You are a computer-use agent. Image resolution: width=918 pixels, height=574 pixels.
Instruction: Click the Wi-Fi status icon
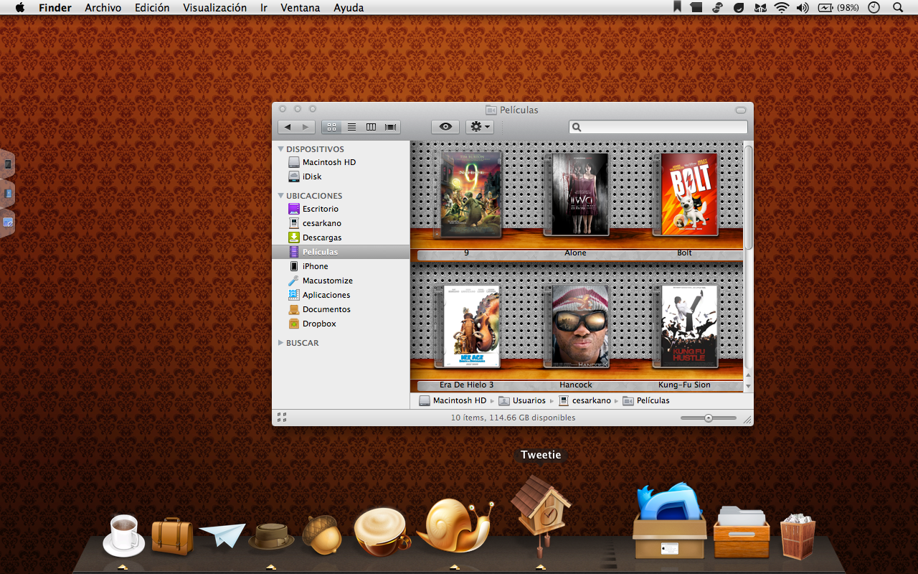[781, 8]
